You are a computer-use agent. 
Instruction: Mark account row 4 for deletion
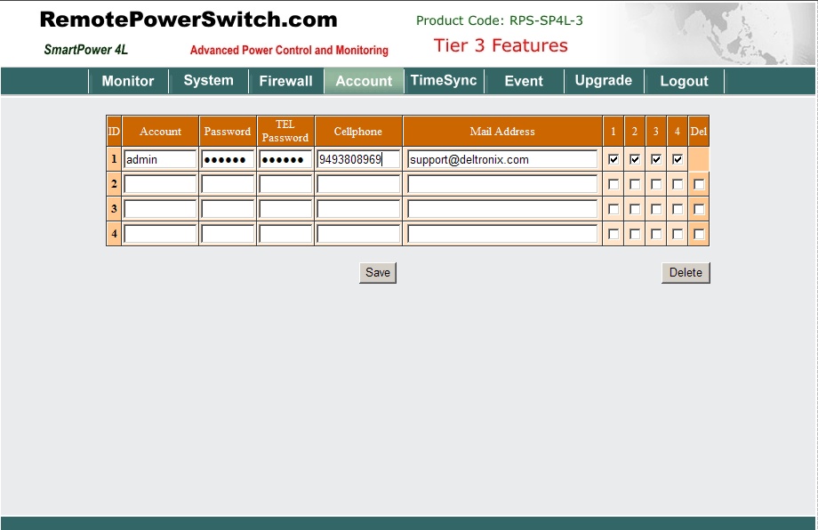click(699, 234)
